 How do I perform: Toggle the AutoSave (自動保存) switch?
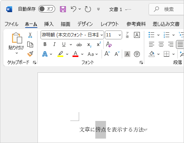tap(47, 9)
